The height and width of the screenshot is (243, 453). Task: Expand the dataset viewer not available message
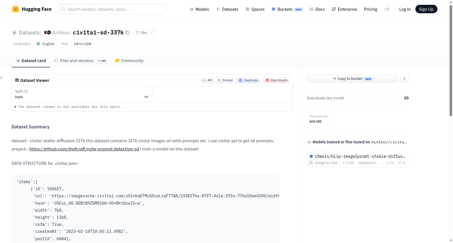[68, 107]
